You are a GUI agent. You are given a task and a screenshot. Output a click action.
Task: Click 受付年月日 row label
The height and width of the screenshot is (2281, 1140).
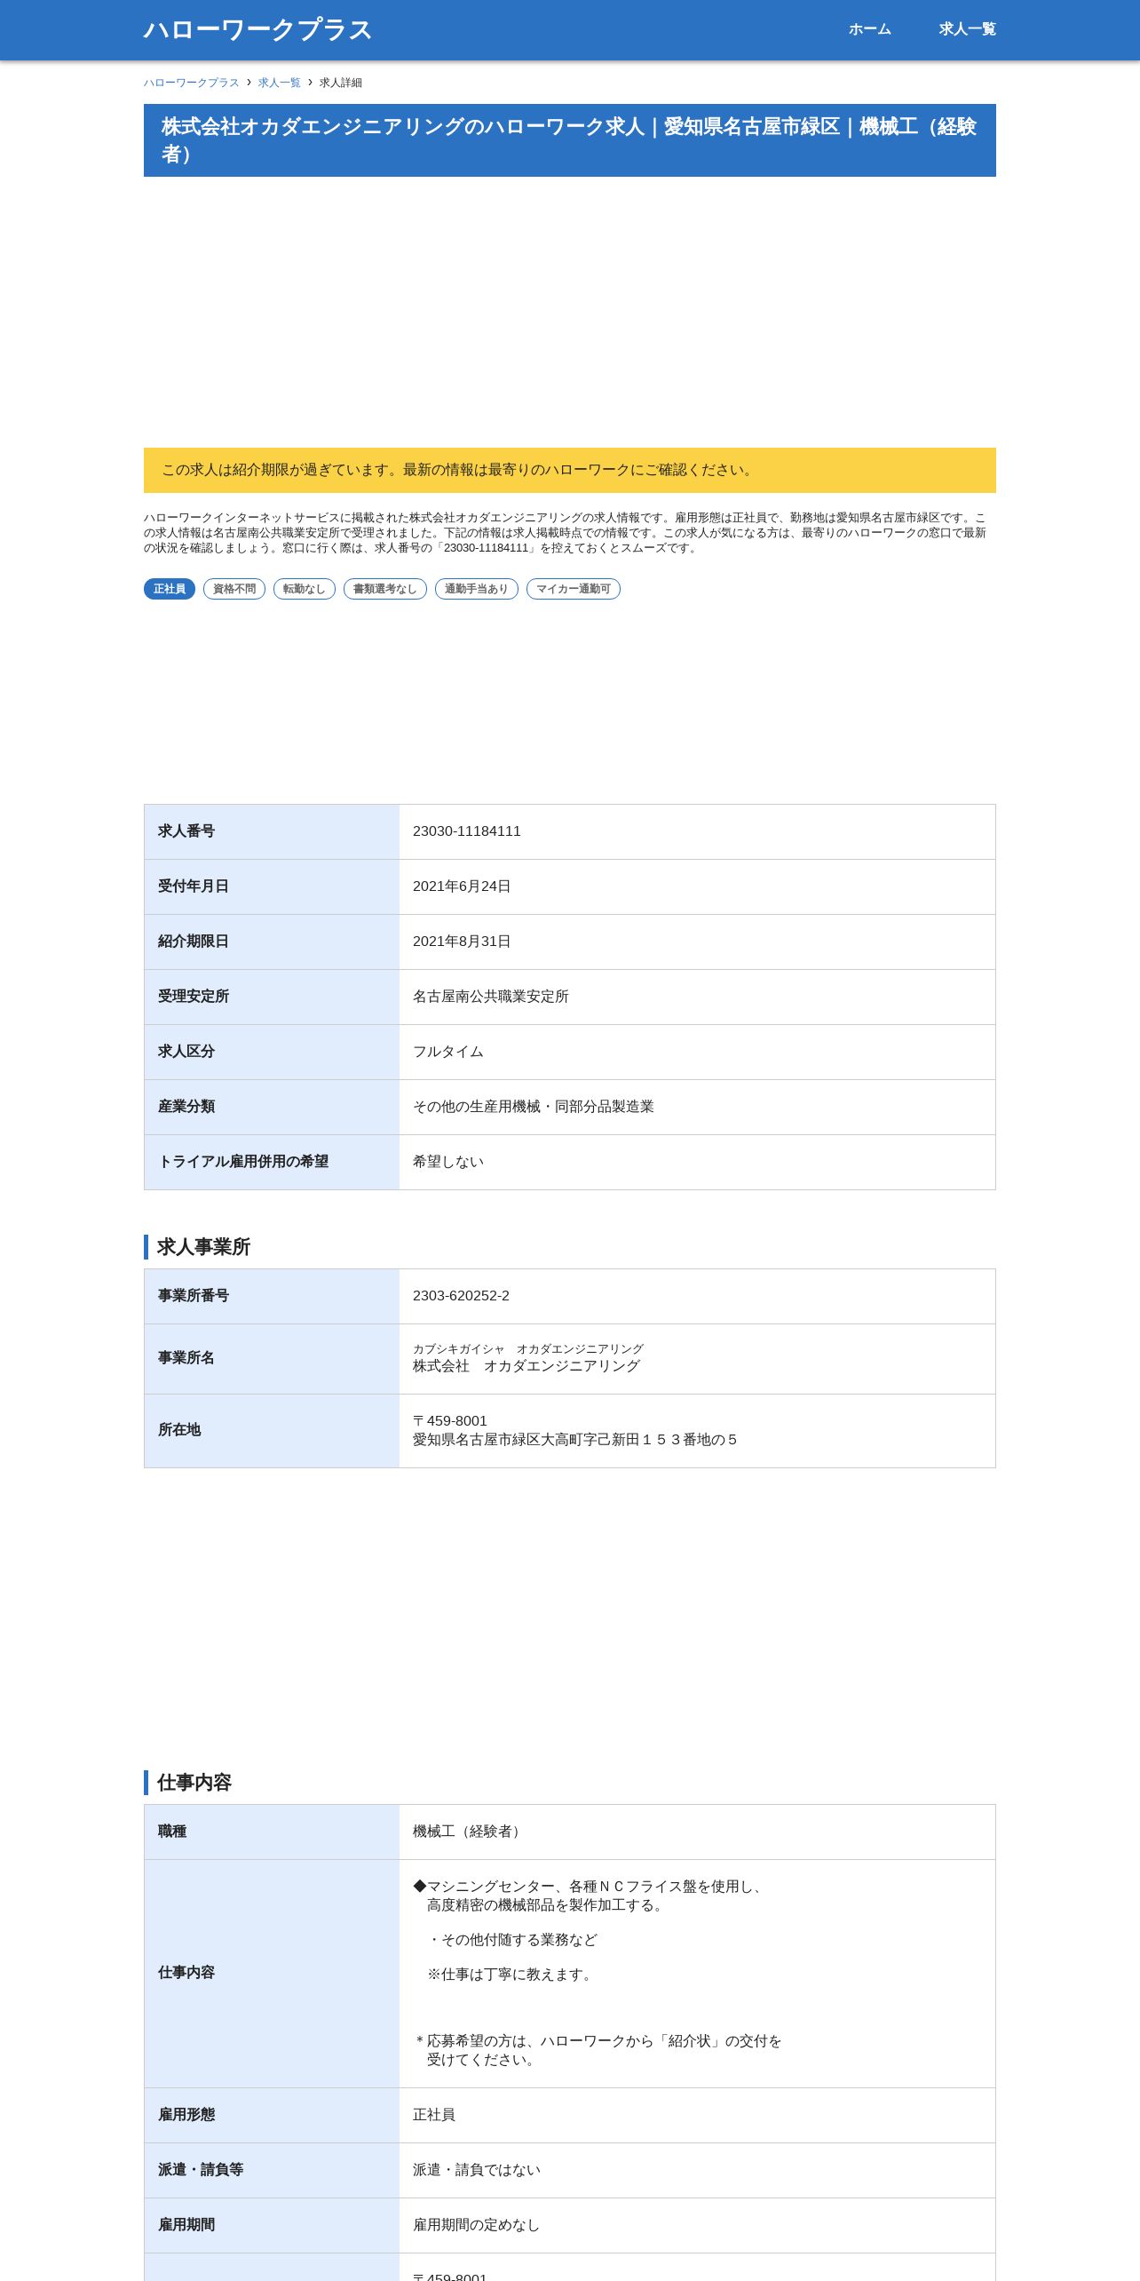(194, 886)
